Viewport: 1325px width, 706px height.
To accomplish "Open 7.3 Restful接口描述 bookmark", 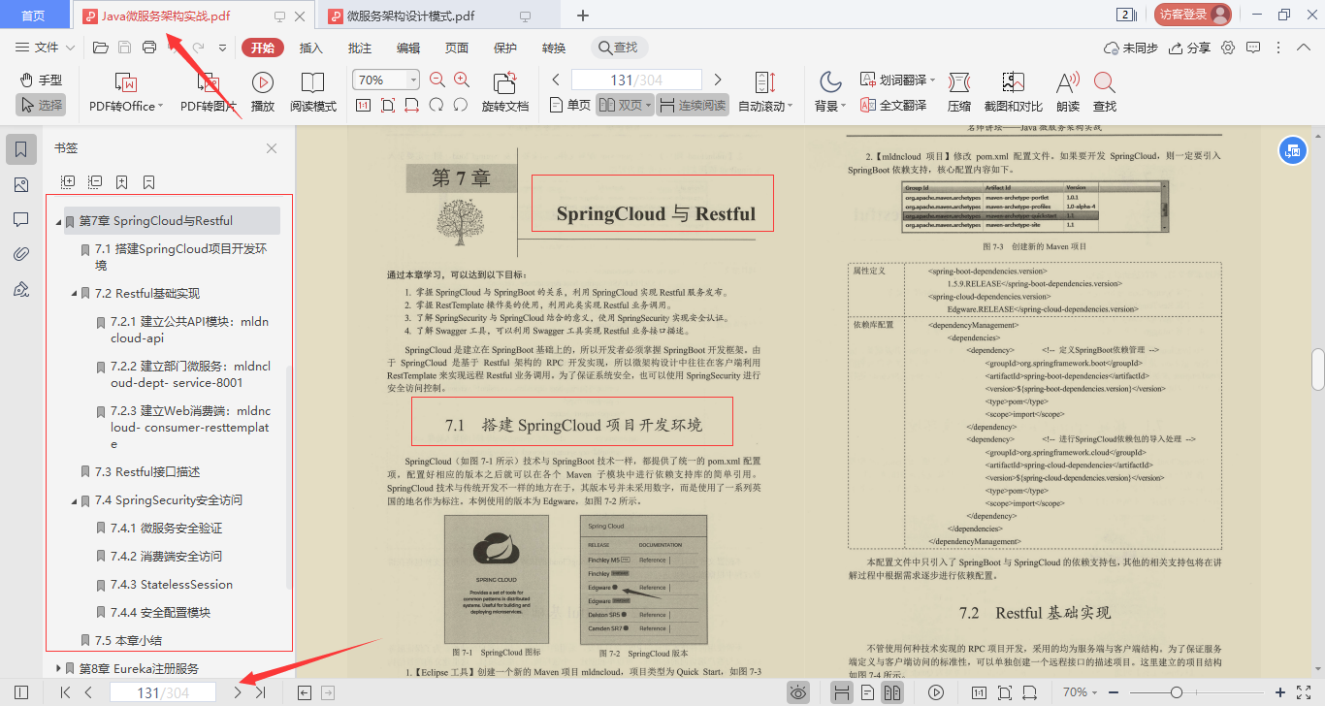I will 147,472.
